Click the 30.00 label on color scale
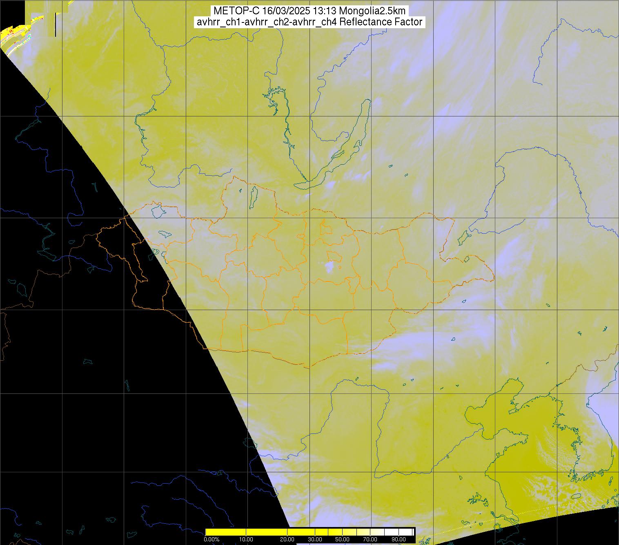This screenshot has height=545, width=619. coord(316,539)
